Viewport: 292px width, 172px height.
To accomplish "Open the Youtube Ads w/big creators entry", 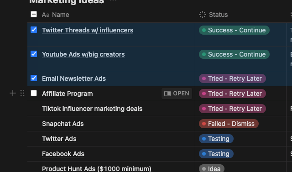I will tap(83, 54).
